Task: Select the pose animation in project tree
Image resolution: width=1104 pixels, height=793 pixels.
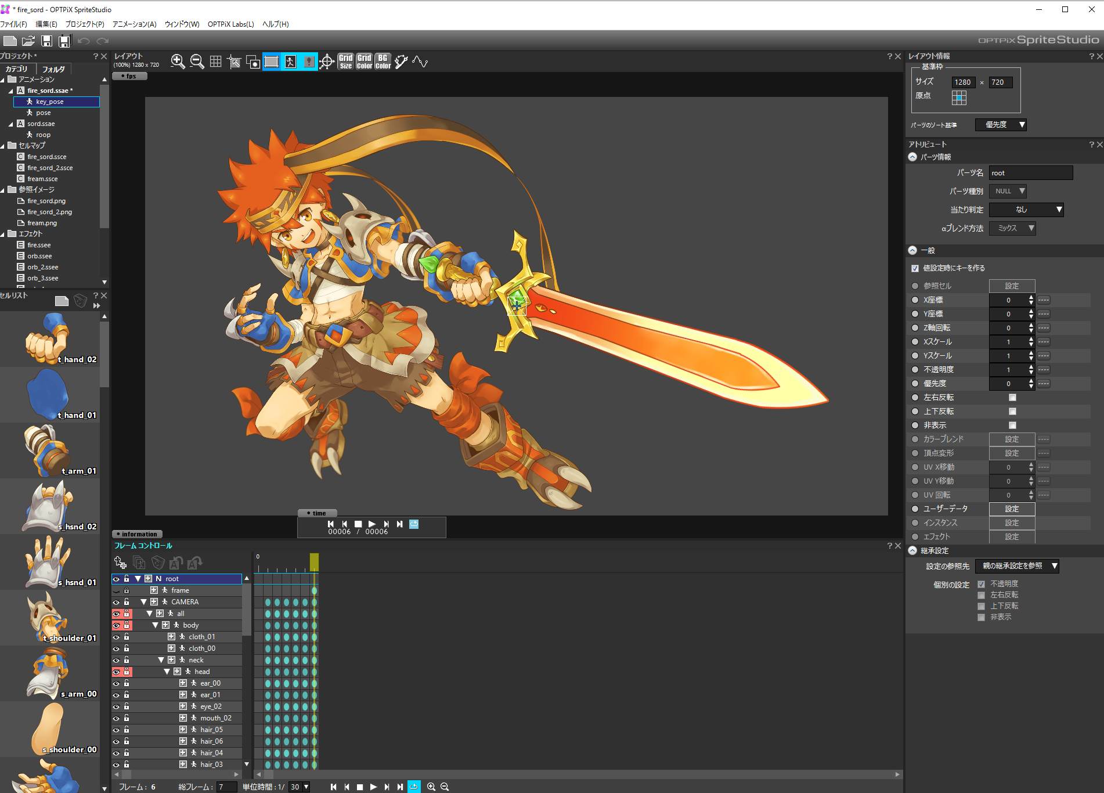Action: pyautogui.click(x=43, y=113)
